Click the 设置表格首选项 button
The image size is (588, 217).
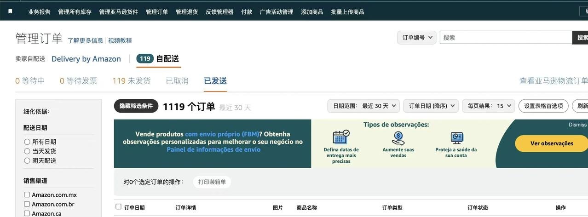(543, 106)
